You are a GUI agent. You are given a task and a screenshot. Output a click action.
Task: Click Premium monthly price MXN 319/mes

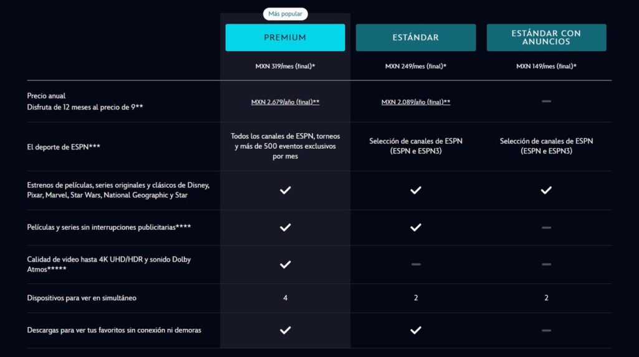[x=285, y=66]
